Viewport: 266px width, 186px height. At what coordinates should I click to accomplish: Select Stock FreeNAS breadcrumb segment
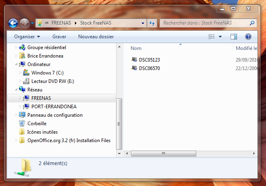pyautogui.click(x=96, y=23)
